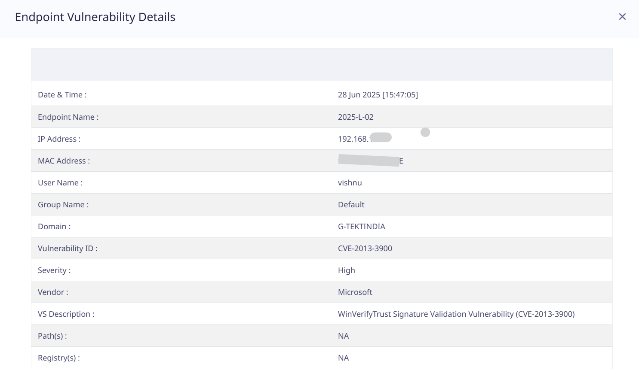639x379 pixels.
Task: Click the user name vishnu
Action: coord(350,183)
